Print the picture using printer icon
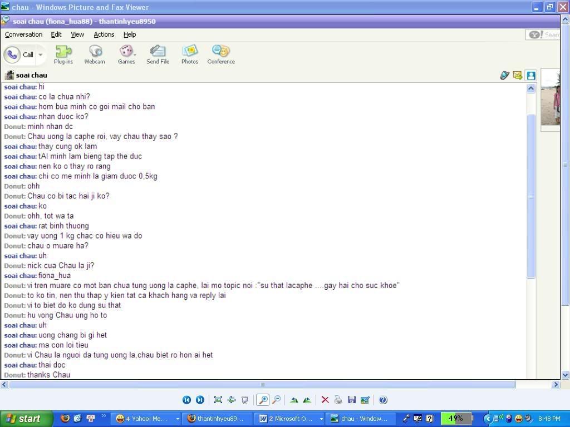Screen dimensions: 570x427 tap(338, 400)
